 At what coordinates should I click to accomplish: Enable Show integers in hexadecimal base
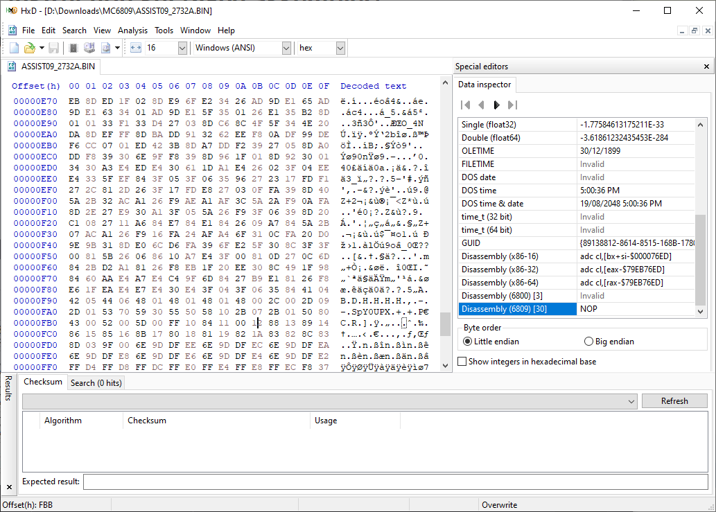[527, 362]
